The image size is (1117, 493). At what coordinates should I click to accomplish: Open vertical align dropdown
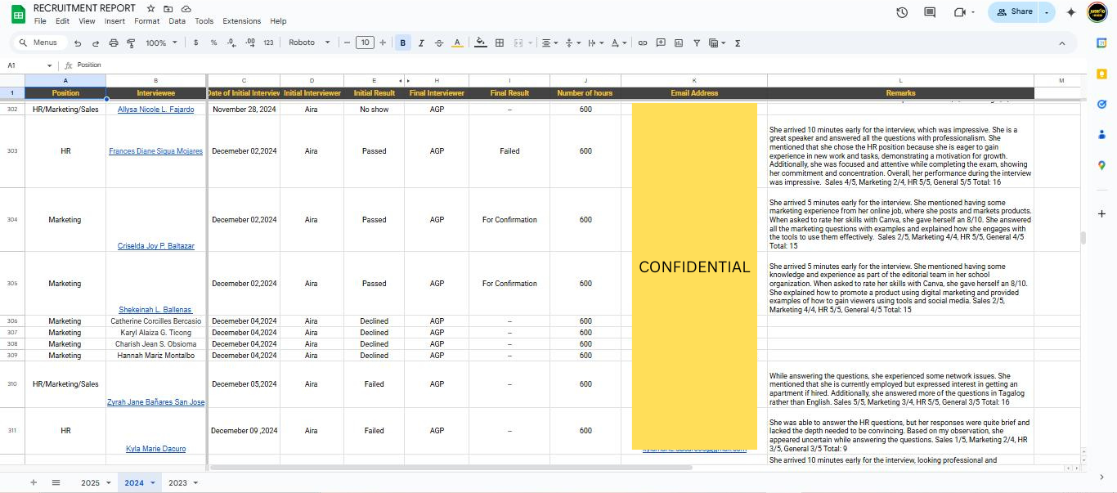pyautogui.click(x=573, y=43)
